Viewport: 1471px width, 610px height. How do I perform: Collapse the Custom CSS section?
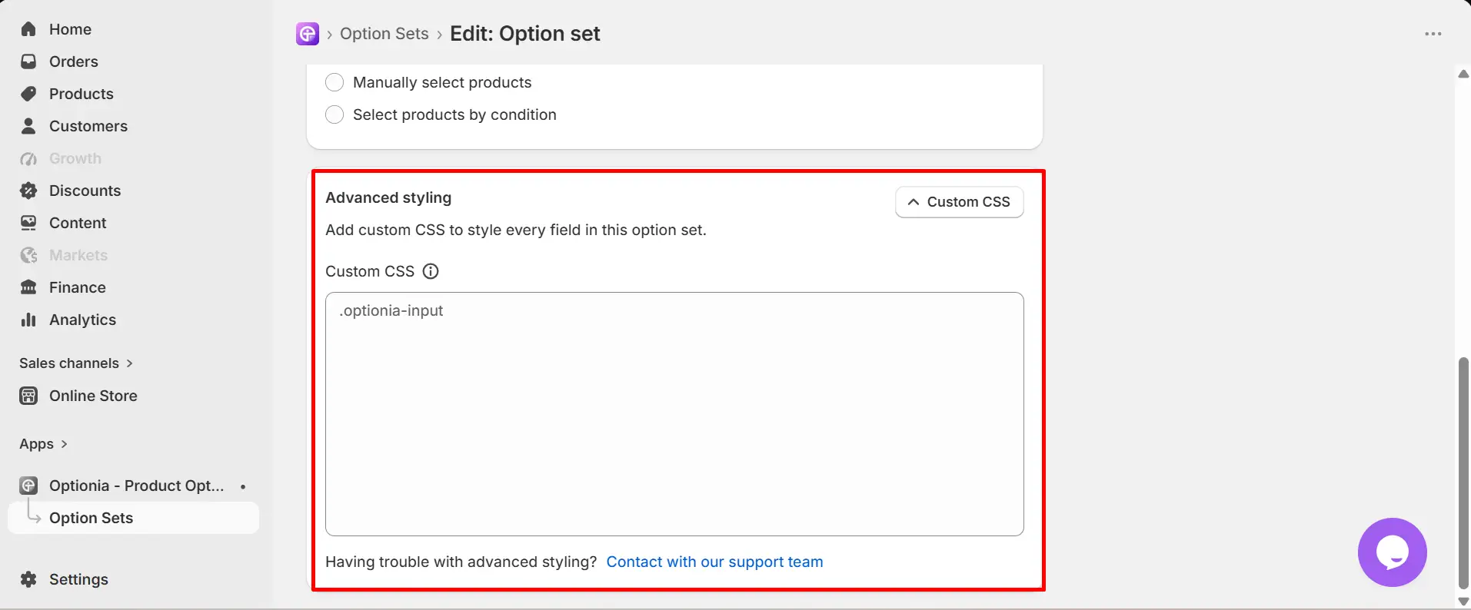click(x=959, y=202)
